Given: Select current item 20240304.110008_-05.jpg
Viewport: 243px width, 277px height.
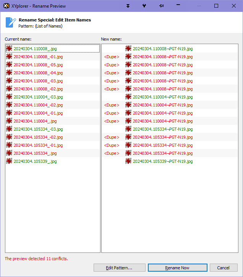Looking at the screenshot, I should click(x=38, y=65).
